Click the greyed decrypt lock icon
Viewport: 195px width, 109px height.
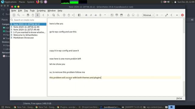[x=138, y=15]
